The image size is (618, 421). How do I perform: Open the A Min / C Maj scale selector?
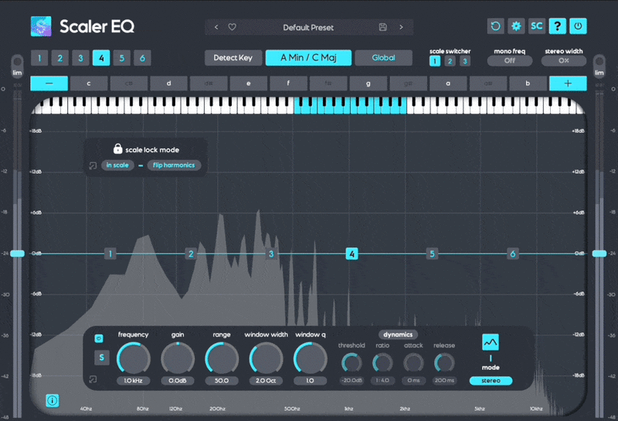pos(308,58)
